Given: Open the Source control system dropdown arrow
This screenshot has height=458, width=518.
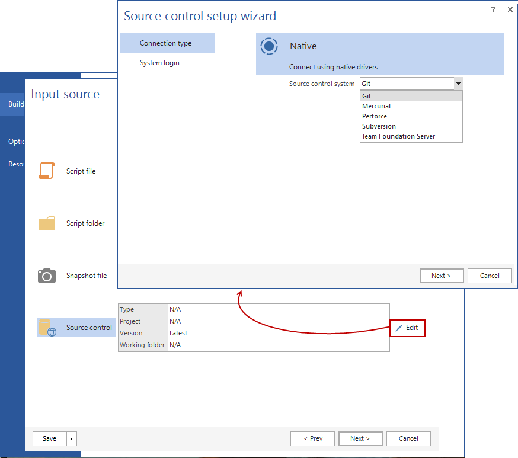Looking at the screenshot, I should point(458,83).
